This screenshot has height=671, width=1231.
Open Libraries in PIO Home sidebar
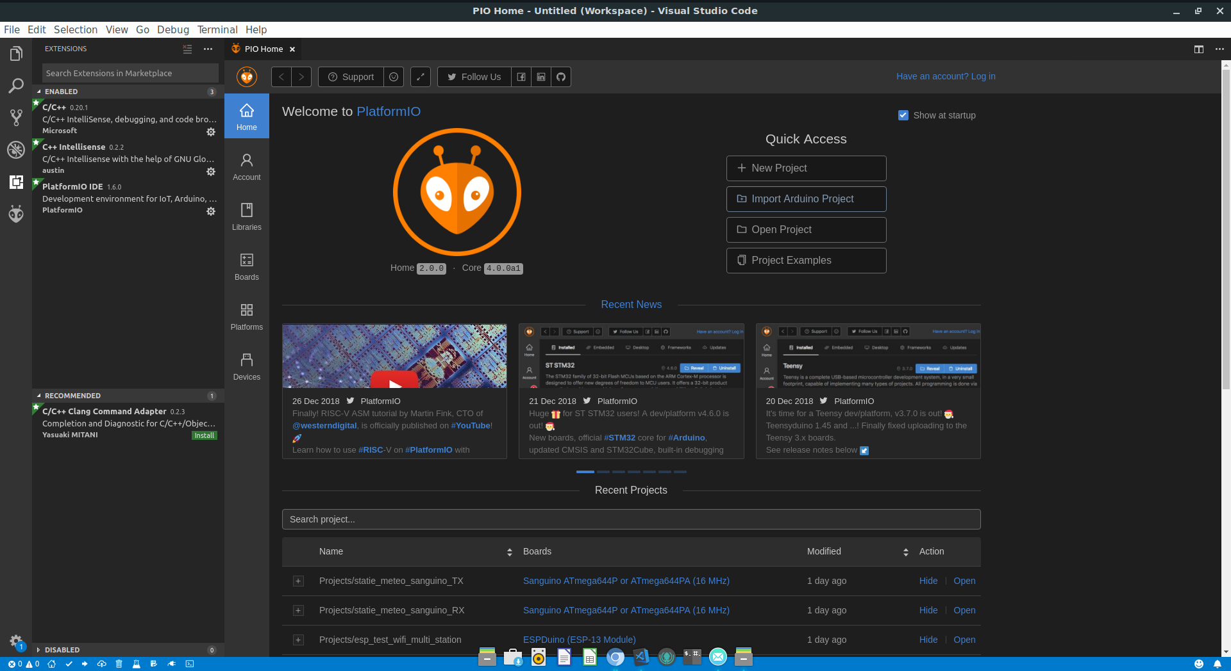(x=247, y=216)
